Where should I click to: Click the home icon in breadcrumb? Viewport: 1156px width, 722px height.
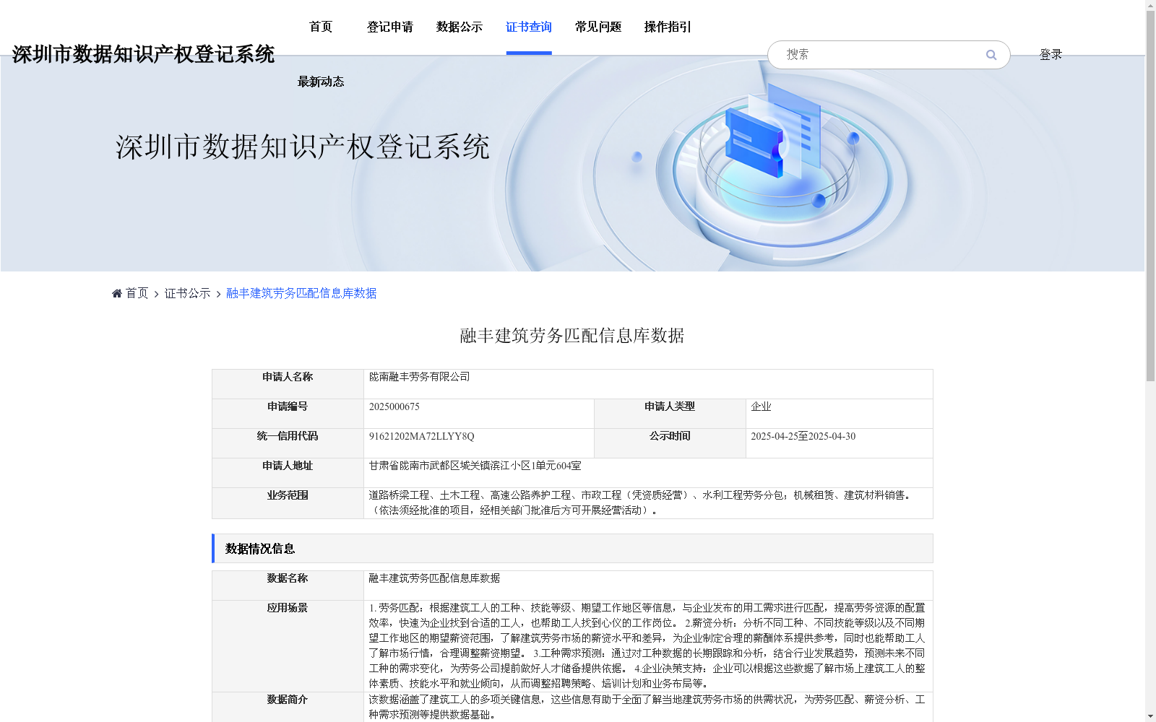(x=117, y=293)
